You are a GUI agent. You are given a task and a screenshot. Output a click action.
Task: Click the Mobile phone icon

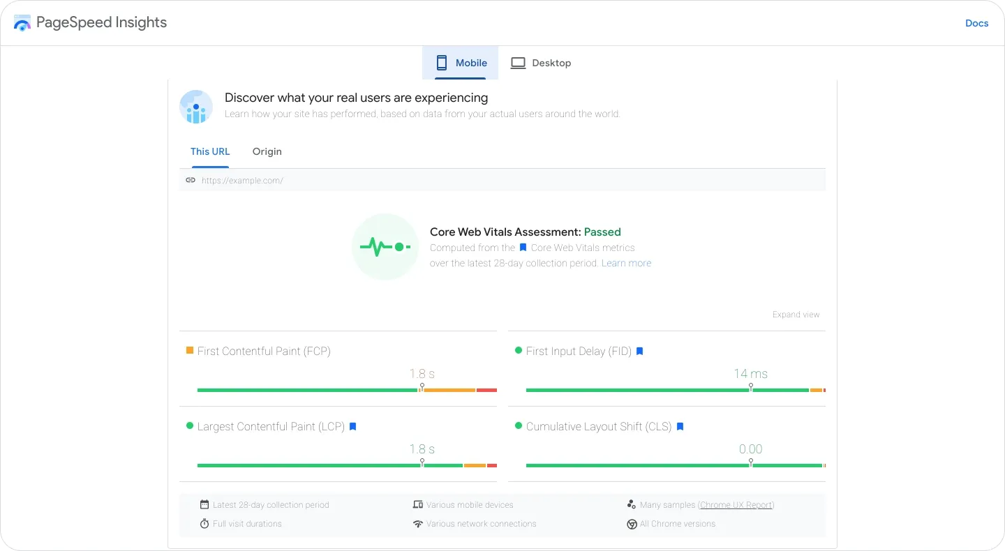point(441,63)
